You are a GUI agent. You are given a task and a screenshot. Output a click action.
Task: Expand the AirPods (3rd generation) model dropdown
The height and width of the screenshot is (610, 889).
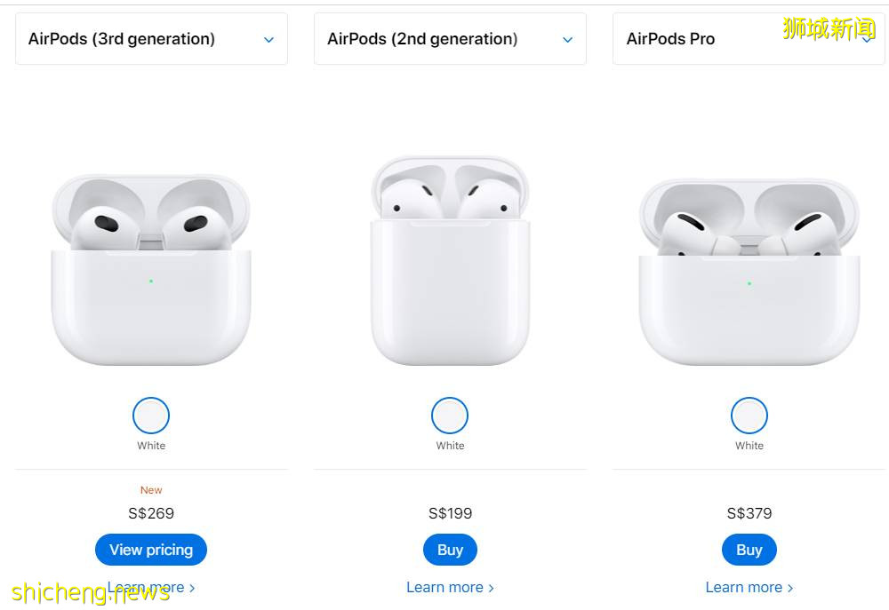click(151, 39)
